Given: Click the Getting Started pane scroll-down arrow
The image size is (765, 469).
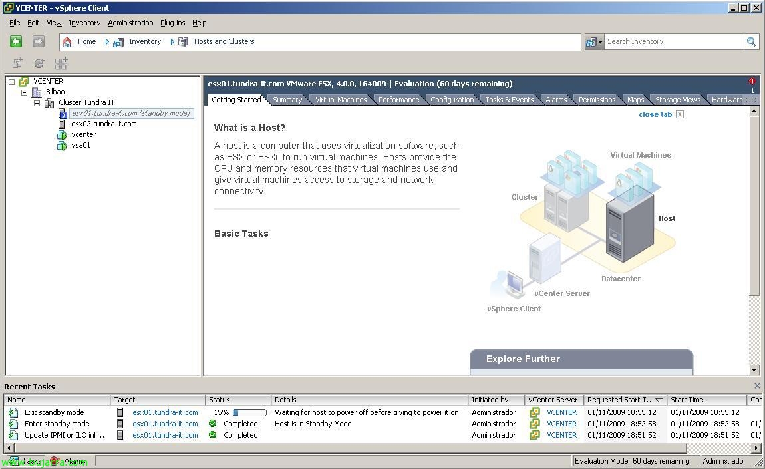Looking at the screenshot, I should (x=754, y=370).
